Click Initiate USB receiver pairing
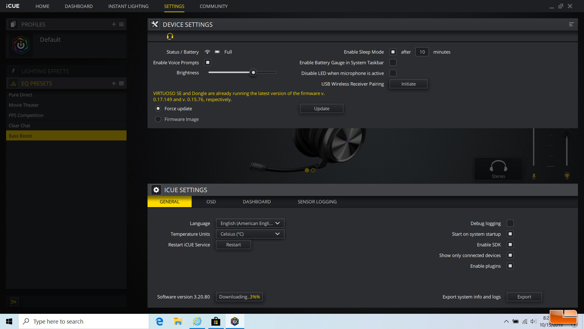Image resolution: width=584 pixels, height=329 pixels. [x=408, y=84]
